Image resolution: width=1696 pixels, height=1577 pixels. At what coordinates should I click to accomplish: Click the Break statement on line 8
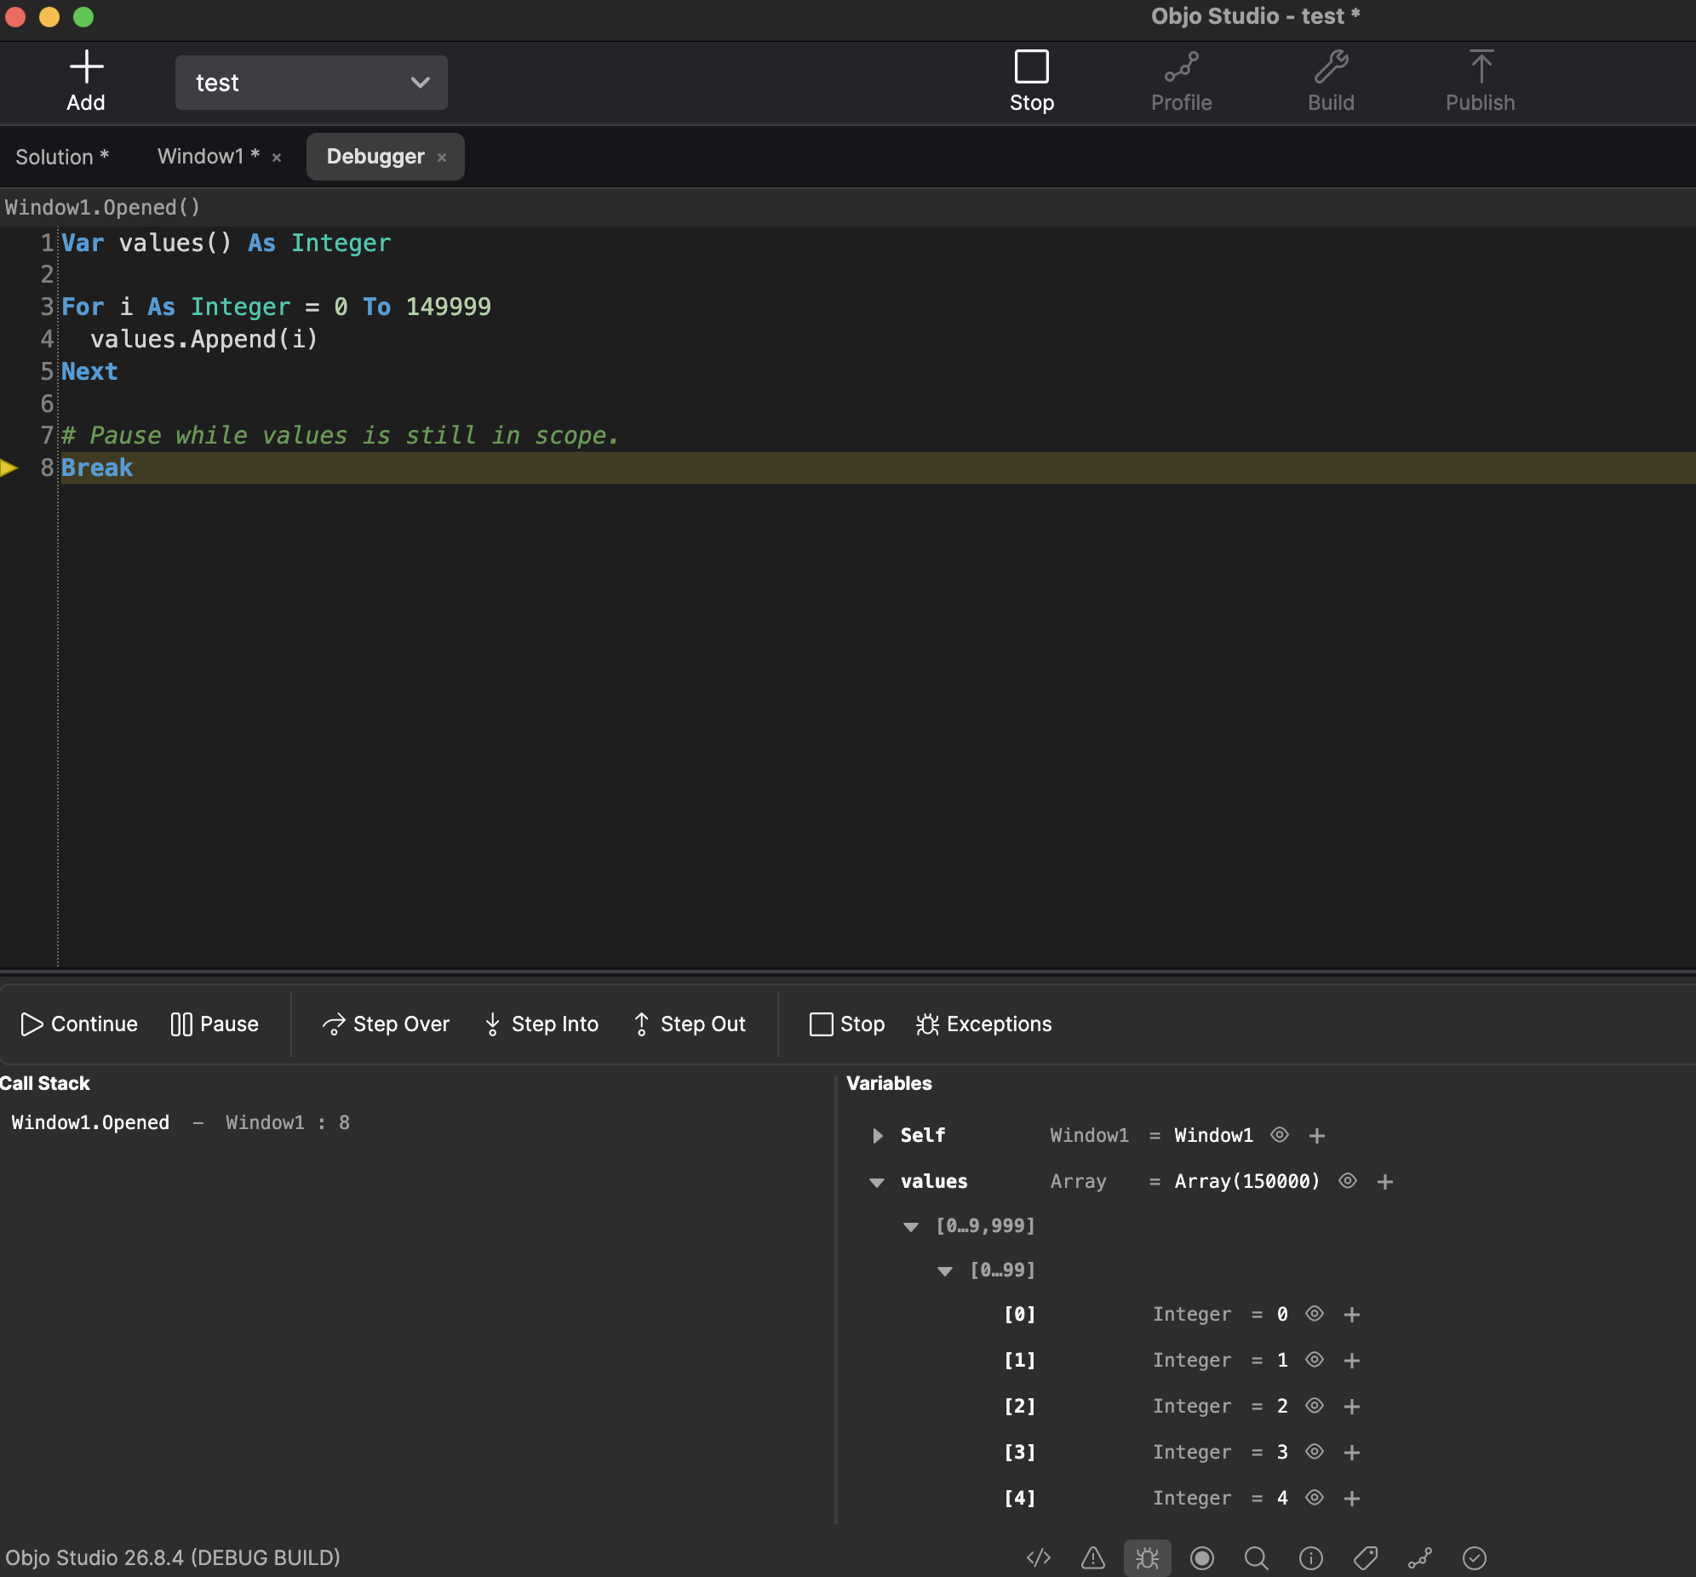pos(97,467)
